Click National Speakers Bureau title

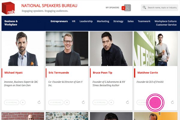49,6
